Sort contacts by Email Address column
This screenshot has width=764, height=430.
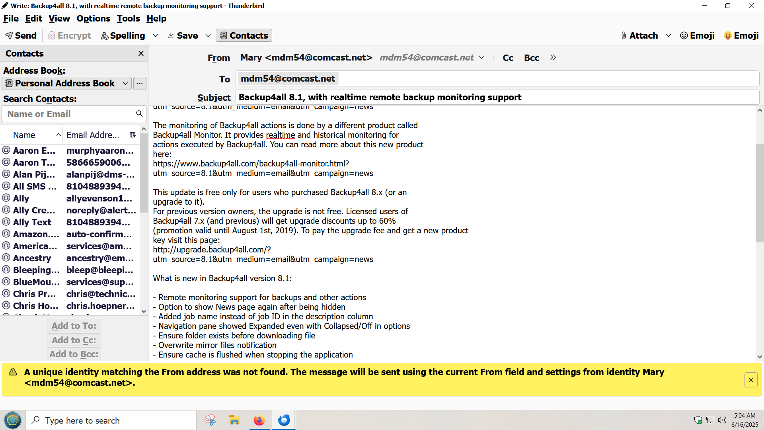click(x=95, y=135)
